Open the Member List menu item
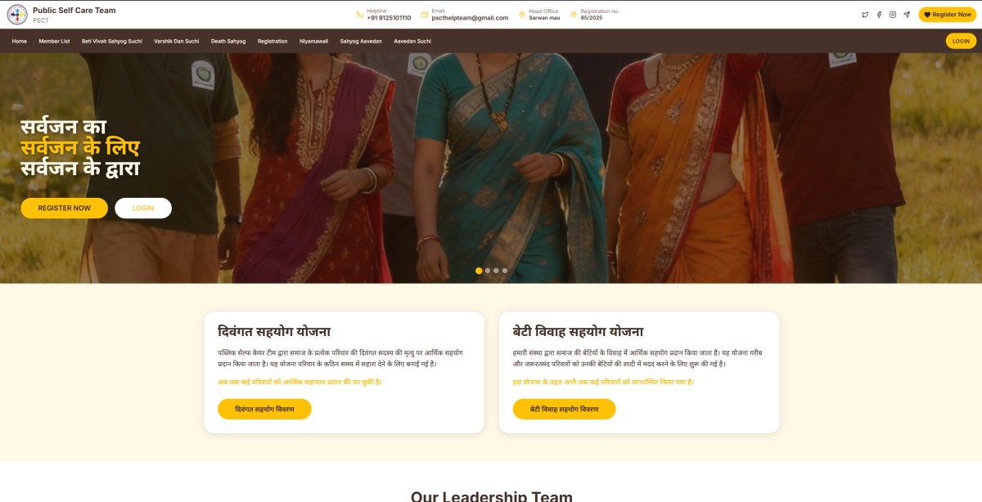The image size is (982, 502). pos(54,41)
